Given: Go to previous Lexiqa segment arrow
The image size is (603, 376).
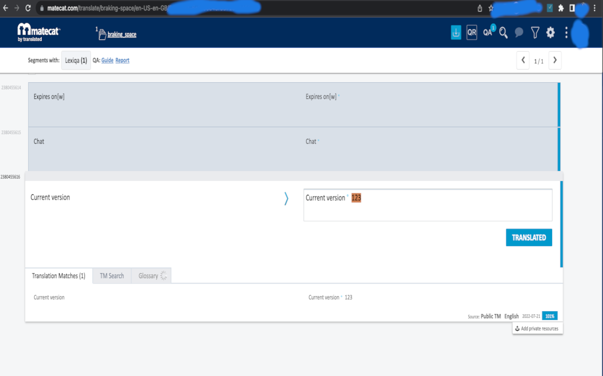Looking at the screenshot, I should tap(523, 61).
